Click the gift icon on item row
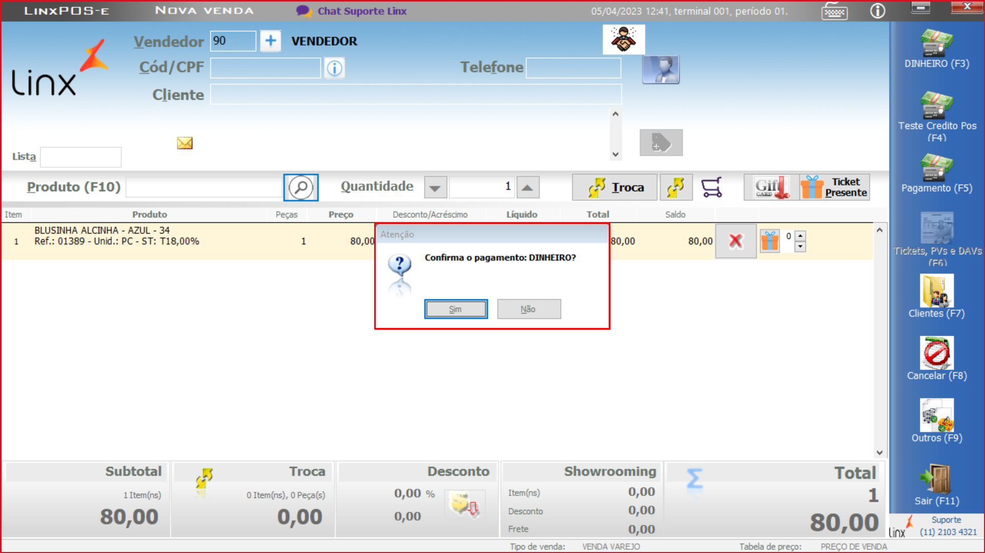 [769, 241]
